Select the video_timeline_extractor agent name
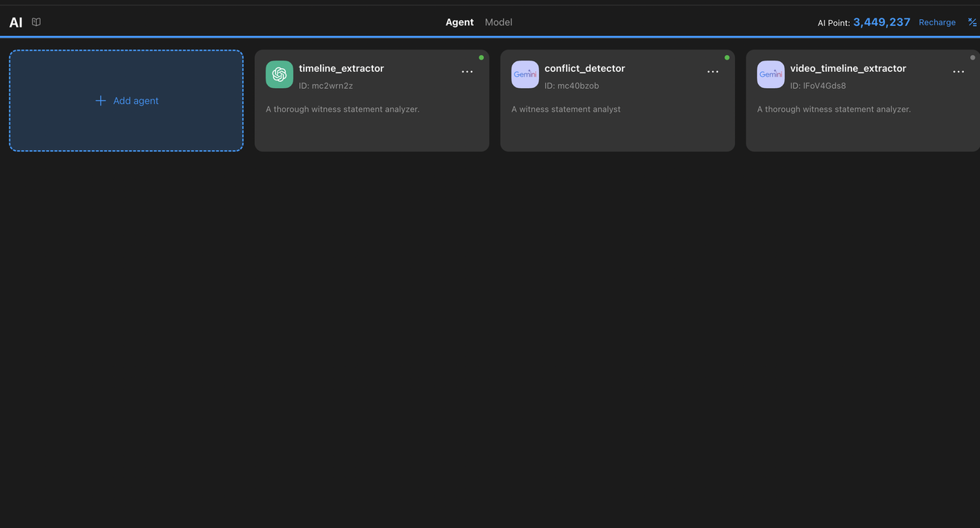980x528 pixels. [848, 68]
